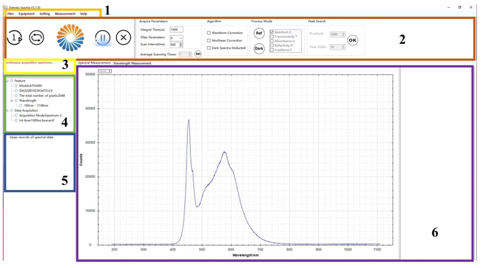This screenshot has width=484, height=268.
Task: Select the total number of pixels item
Action: (42, 96)
